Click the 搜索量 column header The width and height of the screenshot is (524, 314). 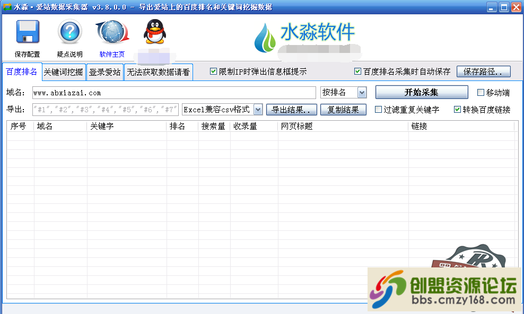pyautogui.click(x=214, y=126)
